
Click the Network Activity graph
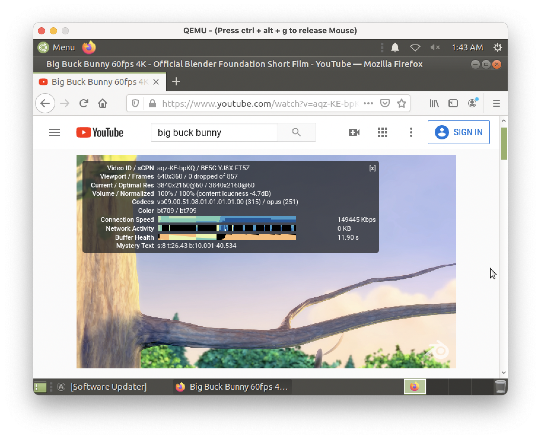click(227, 228)
